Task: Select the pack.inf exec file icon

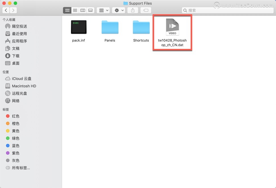Action: point(79,27)
